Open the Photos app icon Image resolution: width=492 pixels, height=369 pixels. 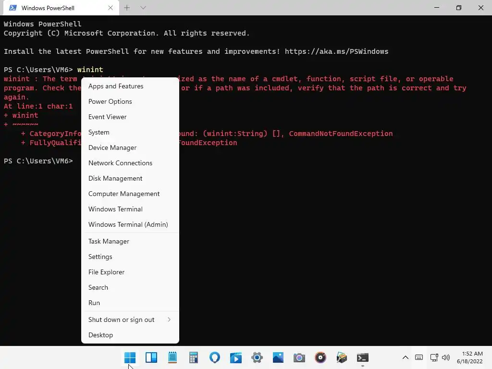point(278,357)
